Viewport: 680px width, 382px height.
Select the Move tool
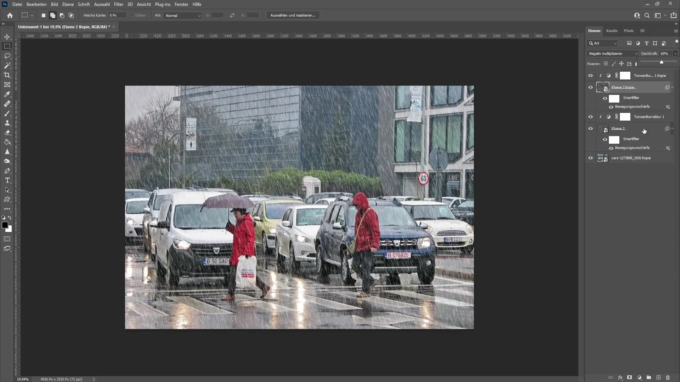tap(7, 37)
